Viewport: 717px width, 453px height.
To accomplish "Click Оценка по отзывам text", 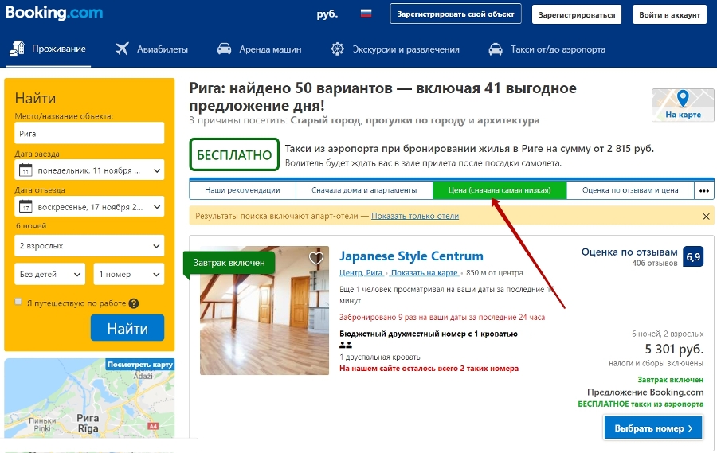I will click(629, 252).
